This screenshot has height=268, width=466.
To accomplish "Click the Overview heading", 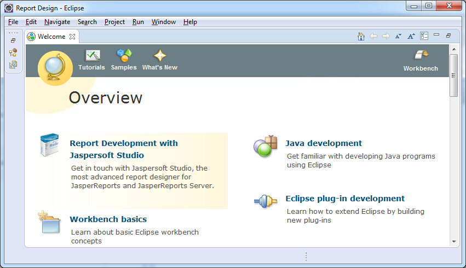I will click(x=106, y=98).
